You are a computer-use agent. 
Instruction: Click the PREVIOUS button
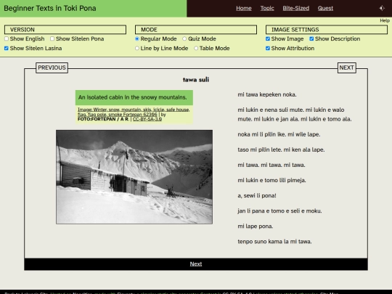pos(52,68)
